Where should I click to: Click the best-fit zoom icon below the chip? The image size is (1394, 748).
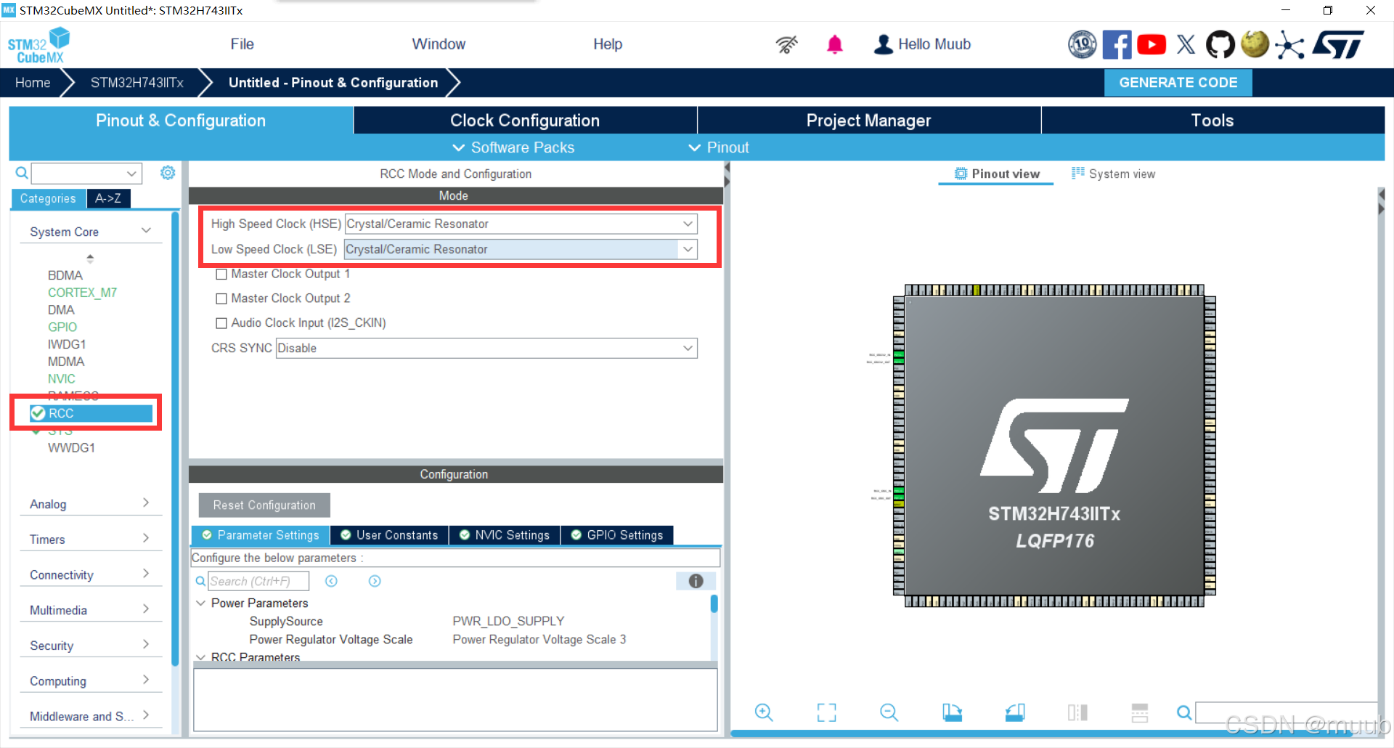point(826,712)
